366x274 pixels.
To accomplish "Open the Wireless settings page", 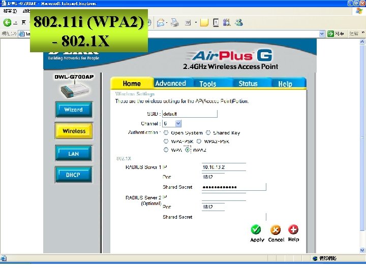I will [74, 131].
